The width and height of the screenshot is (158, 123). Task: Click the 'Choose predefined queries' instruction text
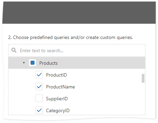pos(70,37)
